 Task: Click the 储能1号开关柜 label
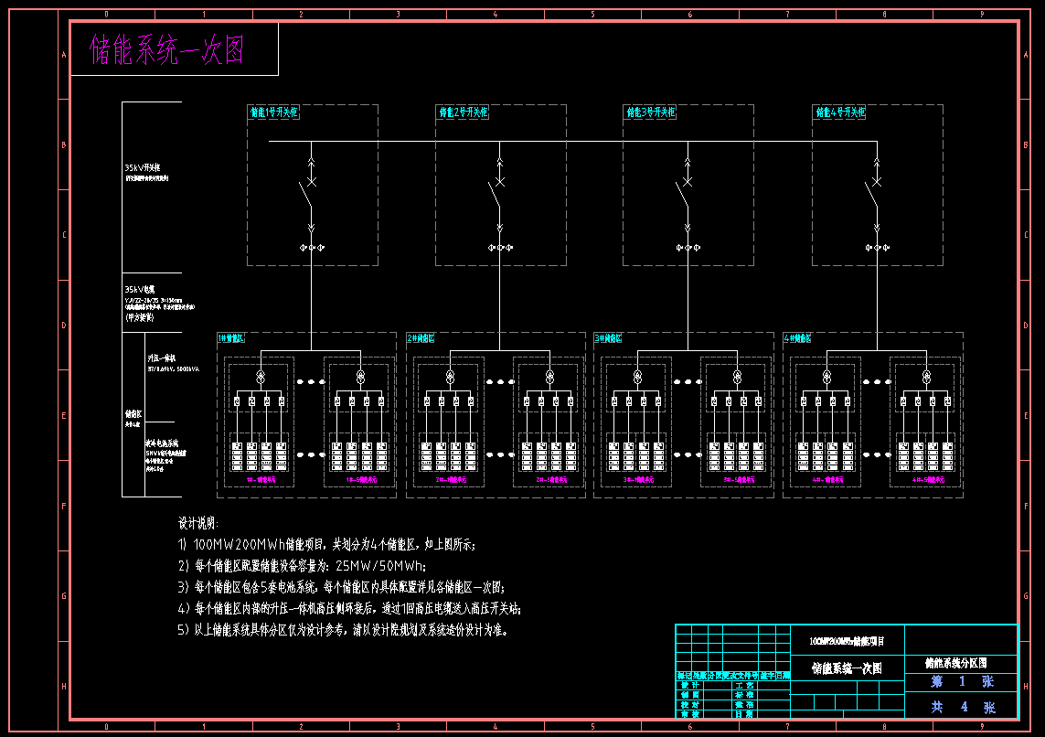(274, 112)
